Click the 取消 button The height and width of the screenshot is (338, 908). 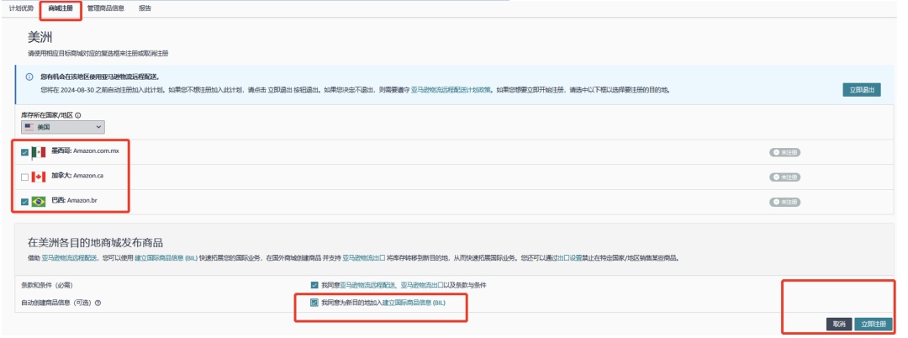pyautogui.click(x=839, y=324)
